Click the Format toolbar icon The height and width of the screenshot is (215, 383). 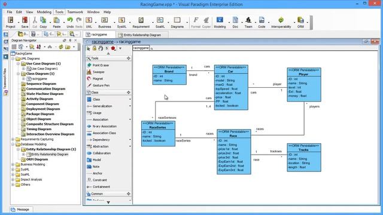196,23
